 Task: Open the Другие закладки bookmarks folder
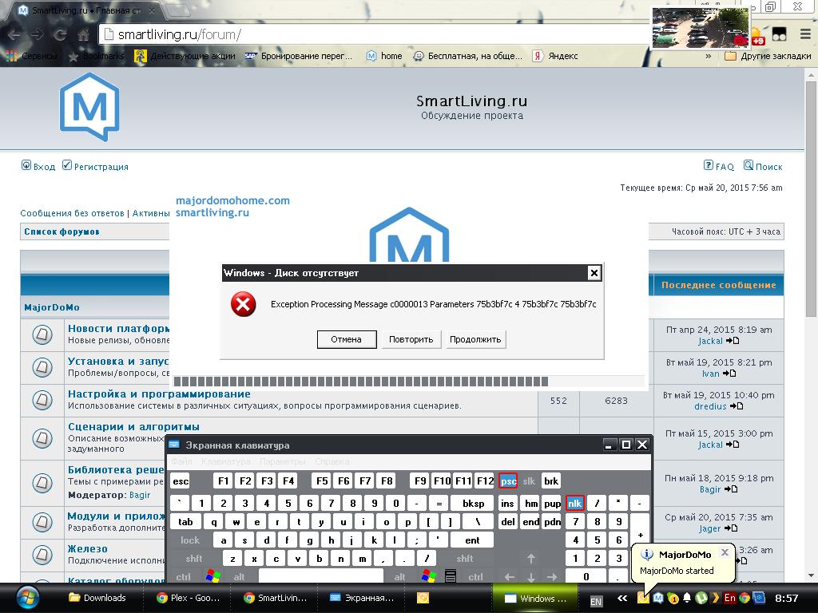[768, 56]
